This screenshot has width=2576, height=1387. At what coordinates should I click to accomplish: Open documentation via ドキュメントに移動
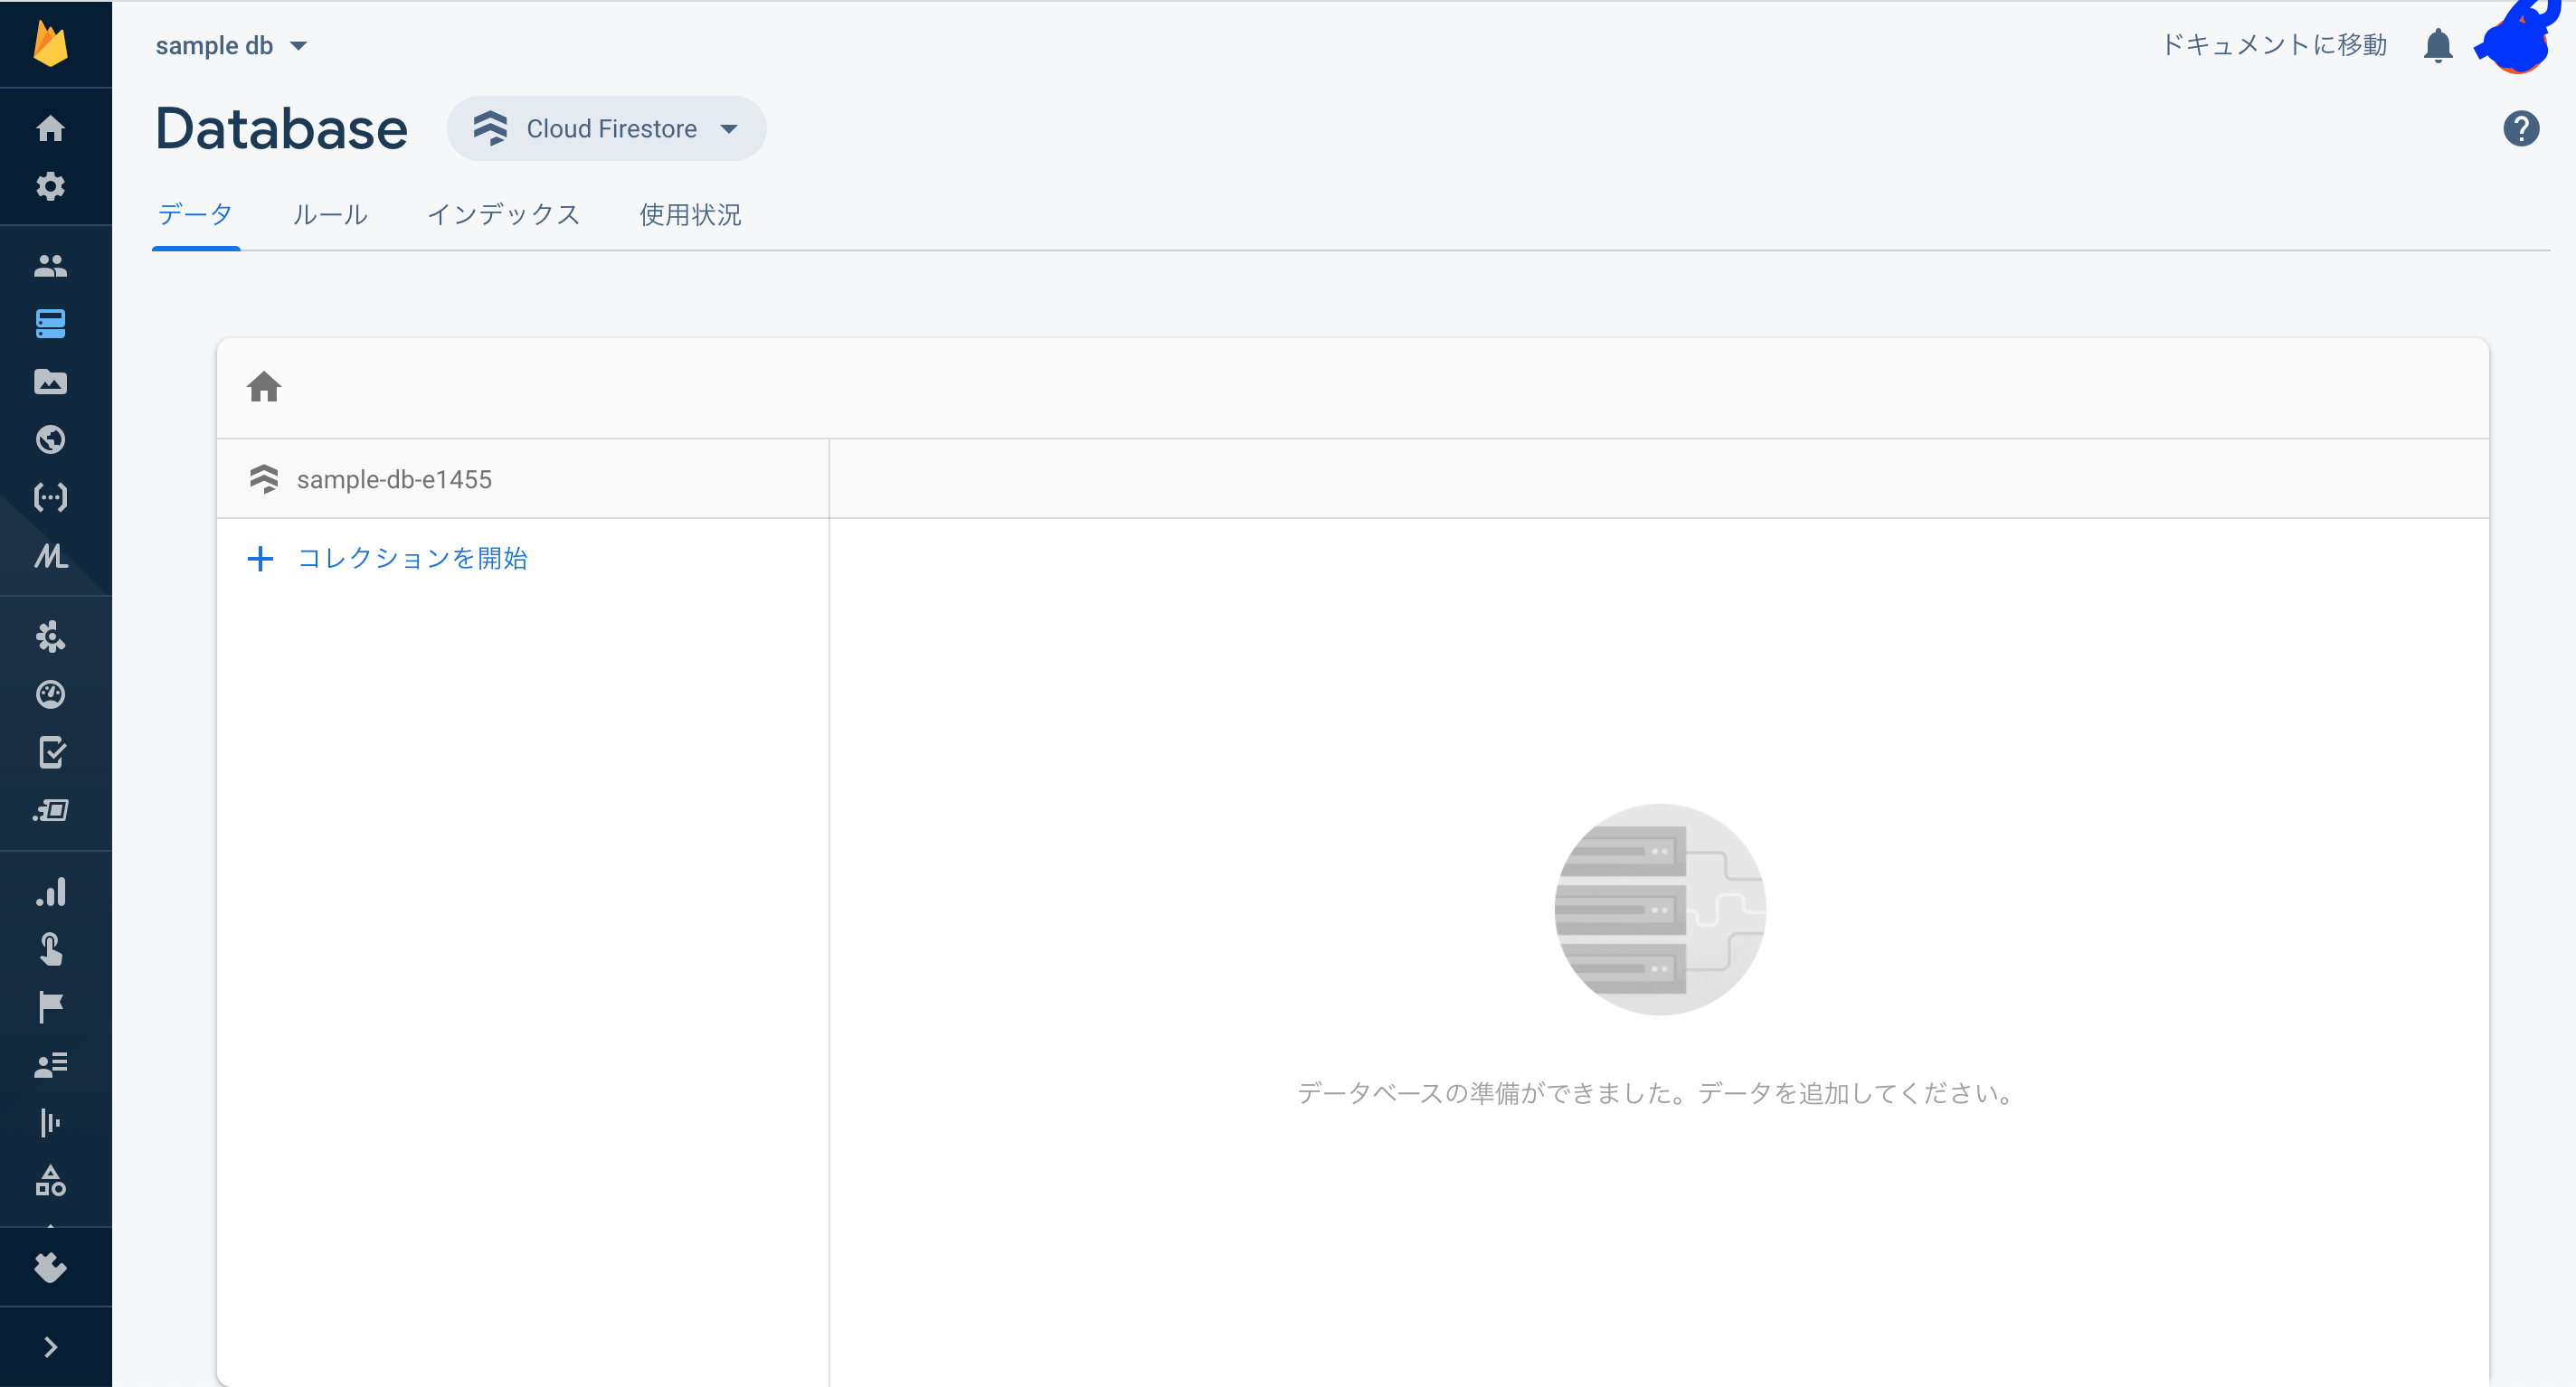coord(2273,45)
